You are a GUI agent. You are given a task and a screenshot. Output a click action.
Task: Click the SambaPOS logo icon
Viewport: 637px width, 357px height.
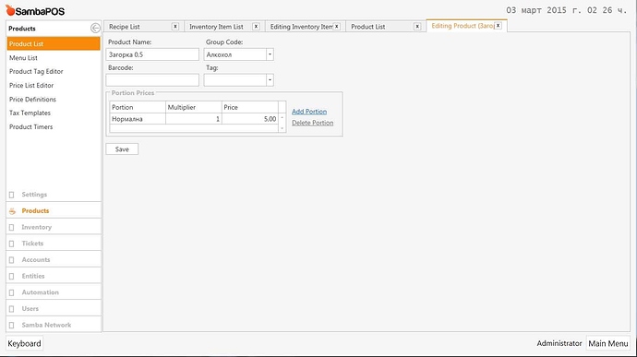10,10
